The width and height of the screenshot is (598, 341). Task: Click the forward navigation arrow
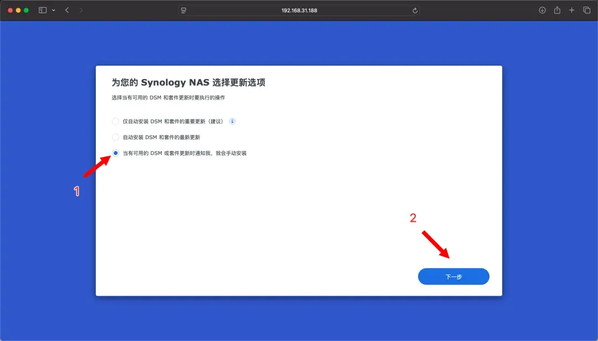pyautogui.click(x=81, y=11)
